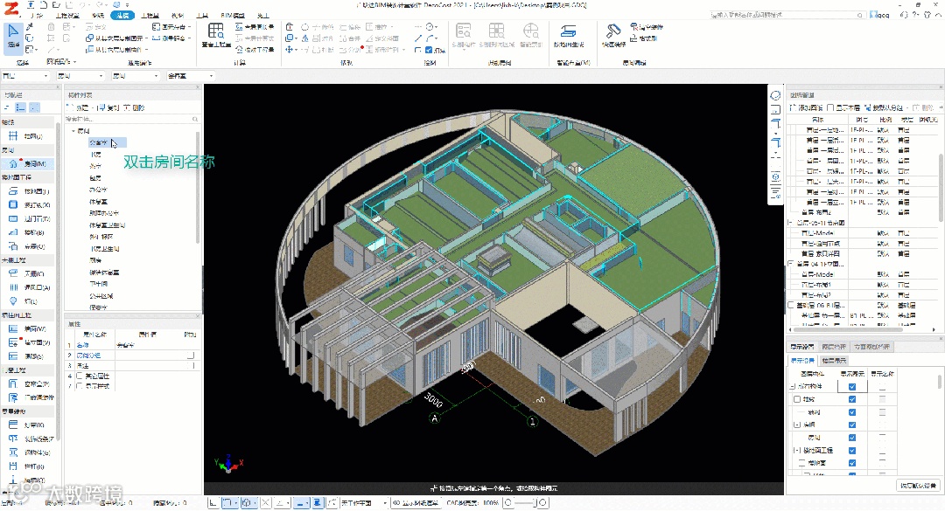The height and width of the screenshot is (511, 945).
Task: Switch navigation panel to list view icon
Action: (x=20, y=107)
